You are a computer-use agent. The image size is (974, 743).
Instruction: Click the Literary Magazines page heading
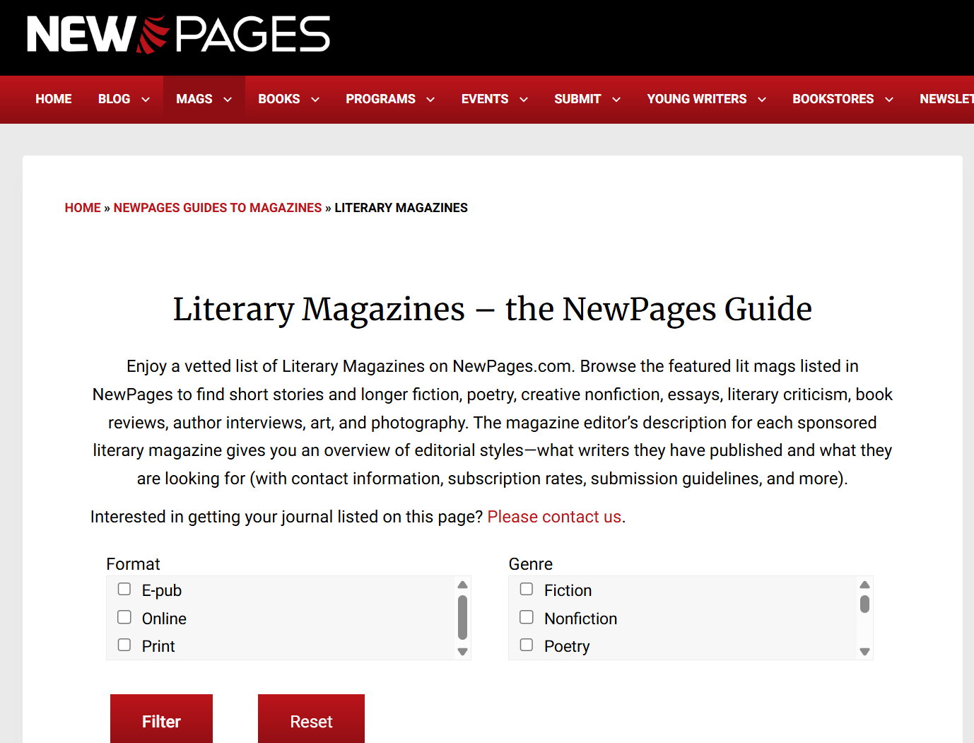[x=493, y=310]
